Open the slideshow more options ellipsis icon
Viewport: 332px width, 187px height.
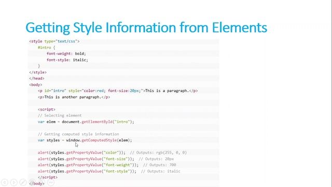pos(51,182)
